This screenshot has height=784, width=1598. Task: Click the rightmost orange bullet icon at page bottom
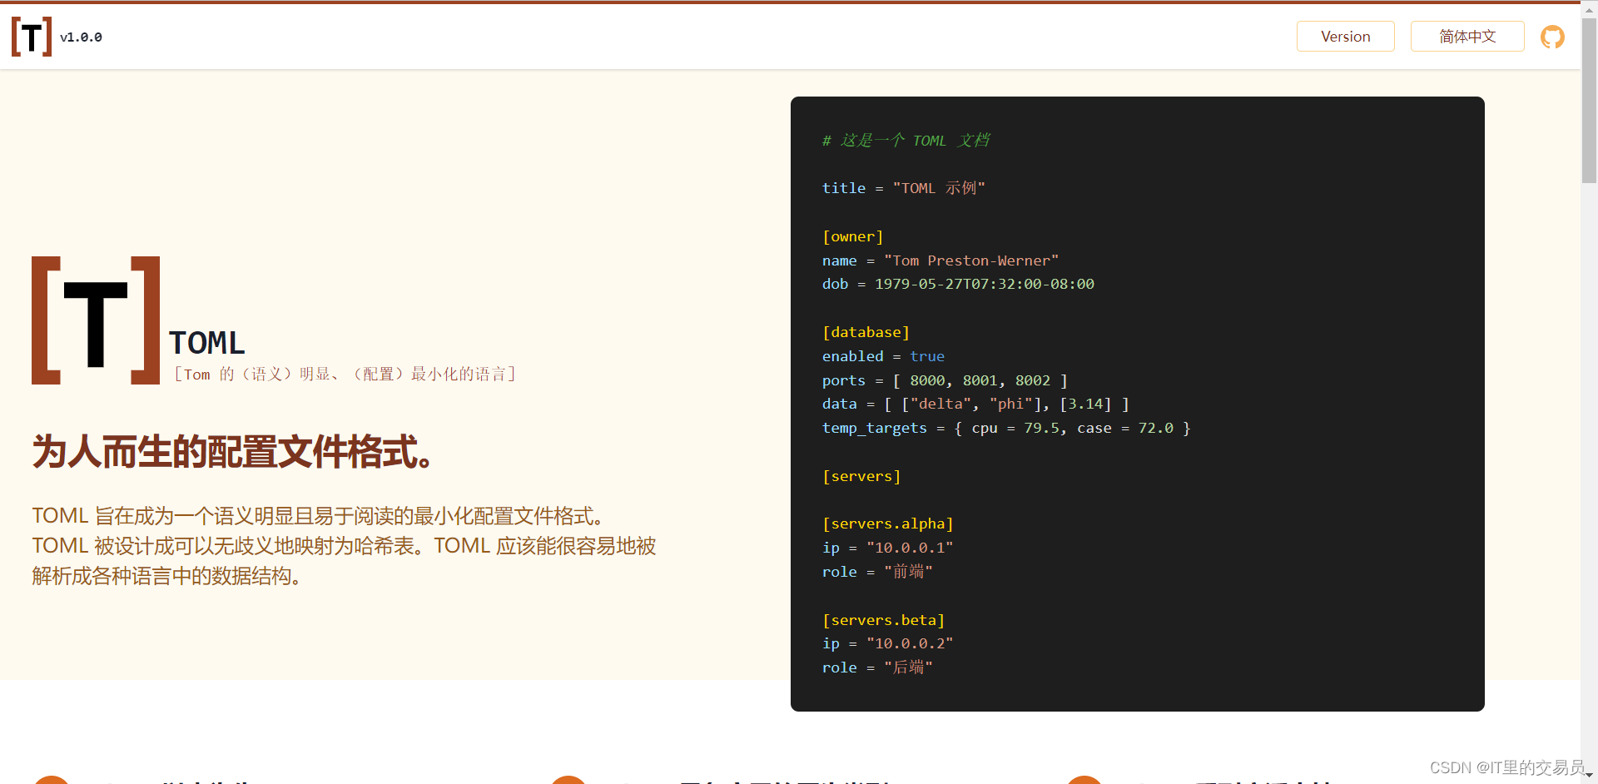[1084, 780]
